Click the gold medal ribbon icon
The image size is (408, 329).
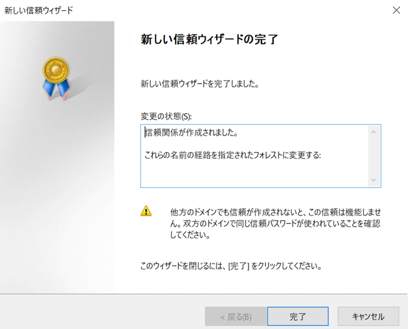click(x=56, y=78)
